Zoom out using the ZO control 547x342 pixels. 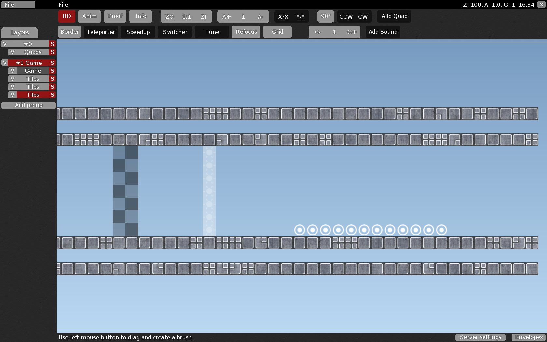(170, 16)
